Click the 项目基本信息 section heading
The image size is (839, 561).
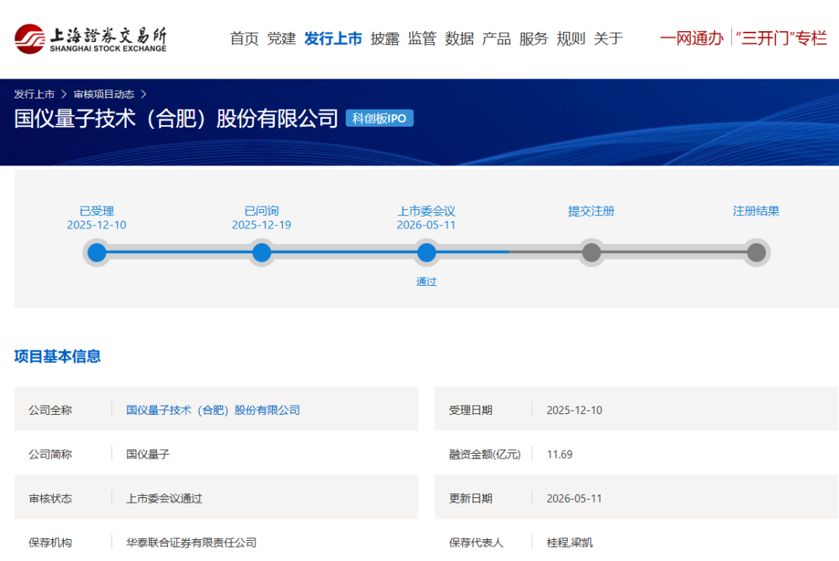coord(57,357)
